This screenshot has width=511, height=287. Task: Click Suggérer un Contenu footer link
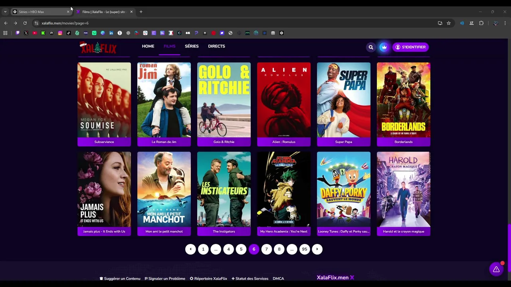click(120, 279)
